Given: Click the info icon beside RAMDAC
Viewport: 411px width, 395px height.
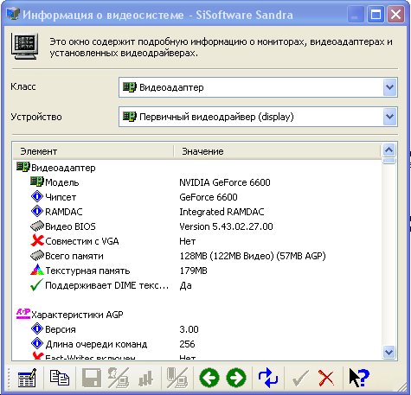Looking at the screenshot, I should tap(37, 211).
